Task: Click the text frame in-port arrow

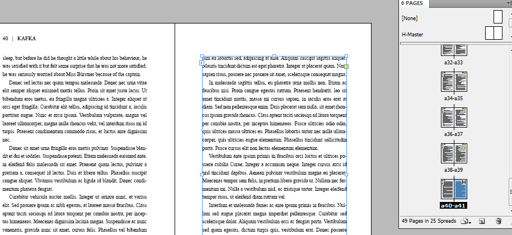Action: [201, 63]
